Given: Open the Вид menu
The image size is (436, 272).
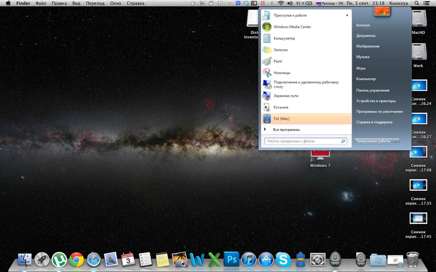Looking at the screenshot, I should (76, 3).
